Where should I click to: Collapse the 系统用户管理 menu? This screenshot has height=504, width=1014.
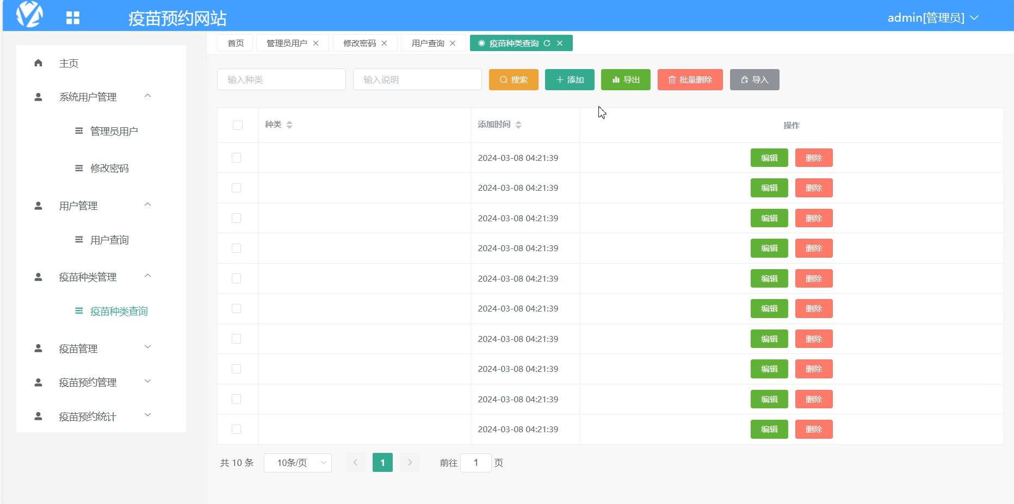[147, 96]
